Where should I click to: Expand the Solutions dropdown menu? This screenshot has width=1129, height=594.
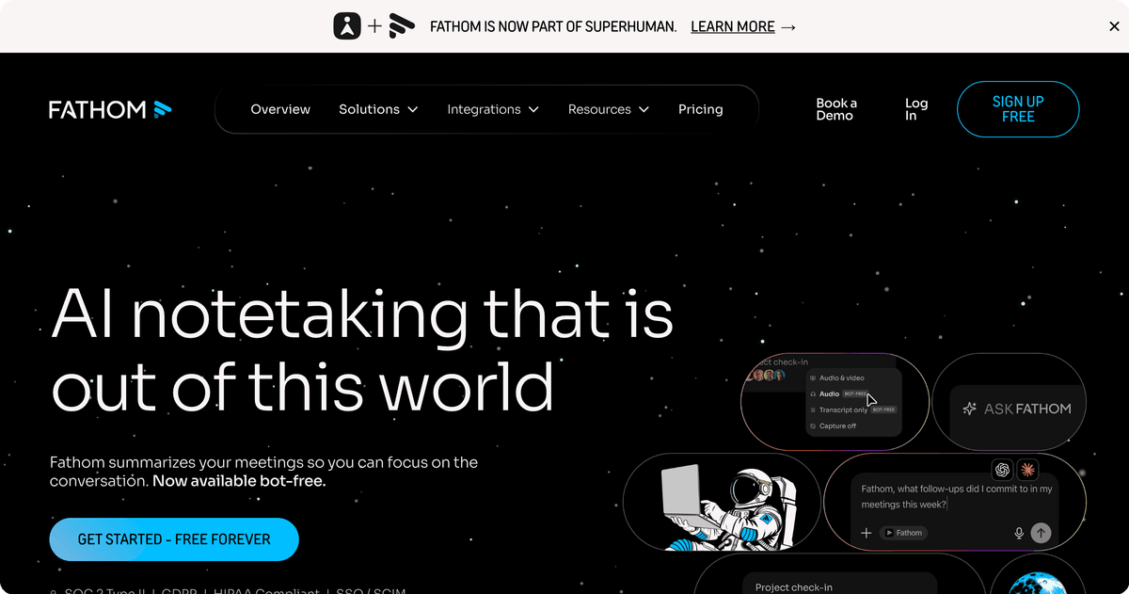(378, 109)
